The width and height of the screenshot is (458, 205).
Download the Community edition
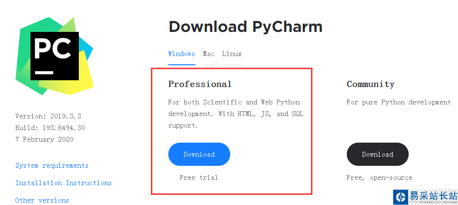click(x=377, y=154)
